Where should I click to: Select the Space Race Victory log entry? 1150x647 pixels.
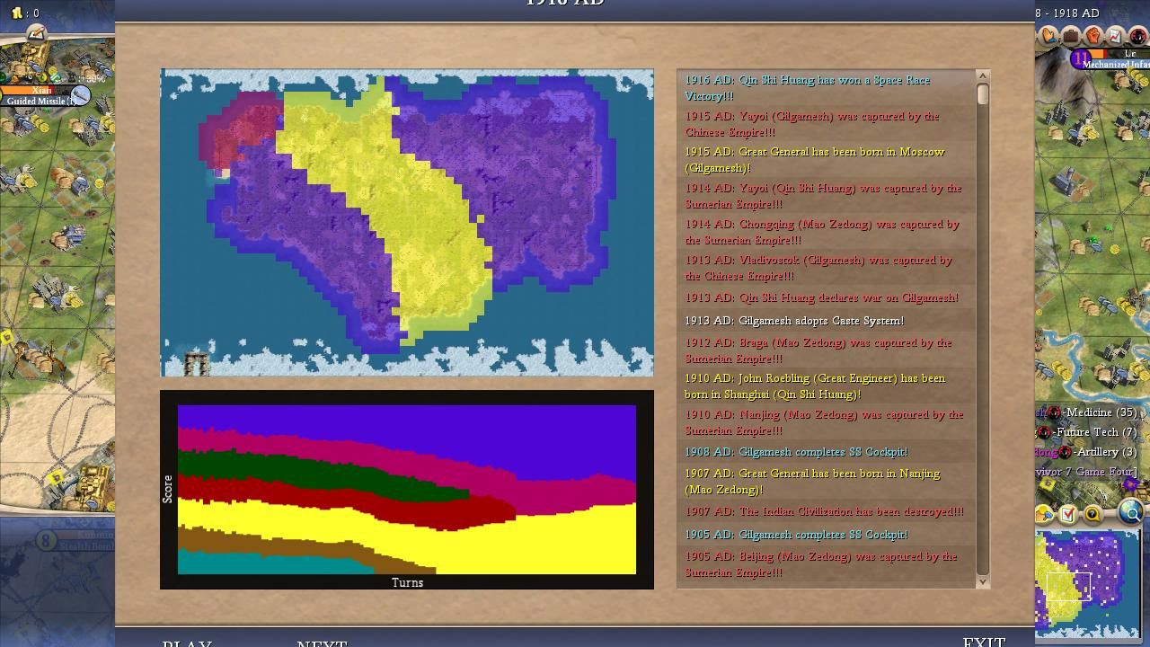coord(826,88)
